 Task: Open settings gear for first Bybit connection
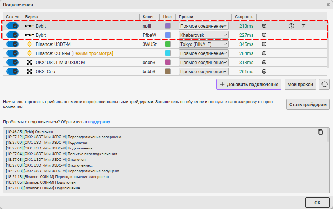tap(264, 26)
